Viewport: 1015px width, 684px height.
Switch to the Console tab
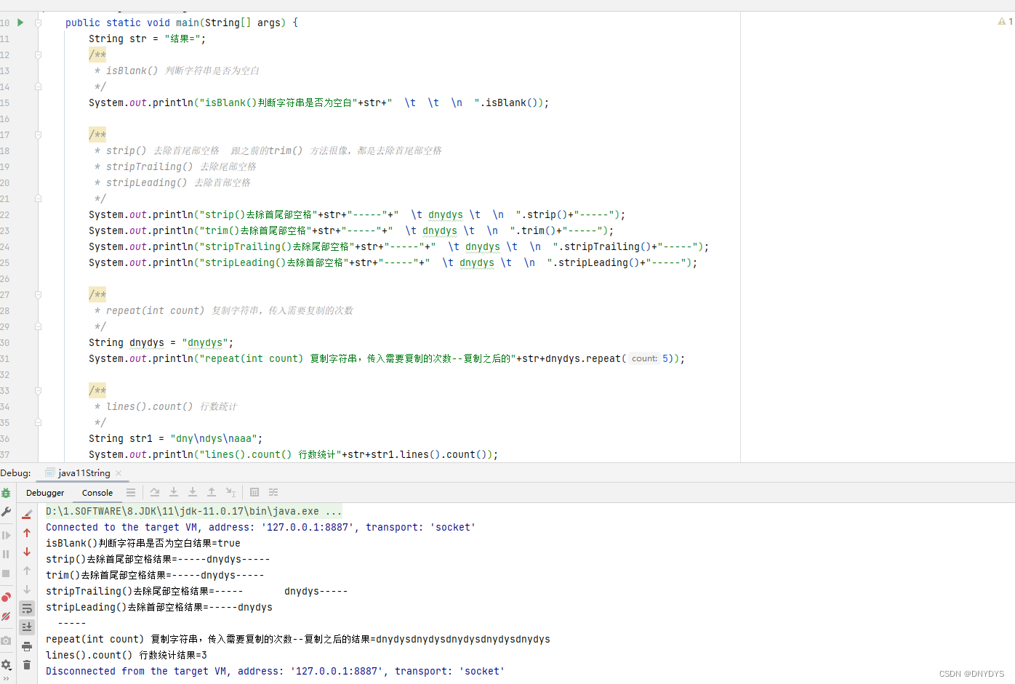[x=97, y=493]
